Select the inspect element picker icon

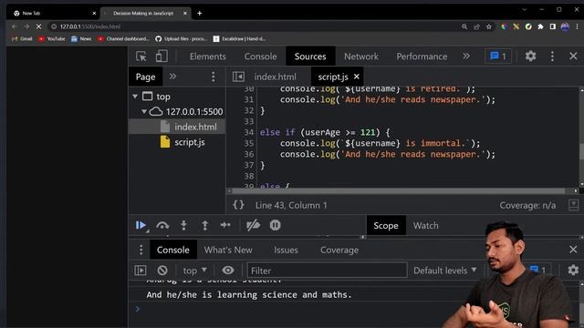[x=141, y=56]
